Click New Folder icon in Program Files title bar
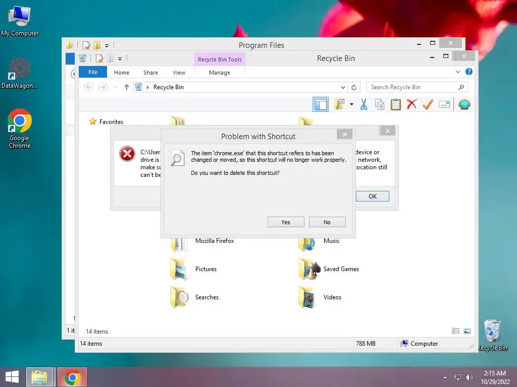The image size is (517, 387). pyautogui.click(x=97, y=45)
